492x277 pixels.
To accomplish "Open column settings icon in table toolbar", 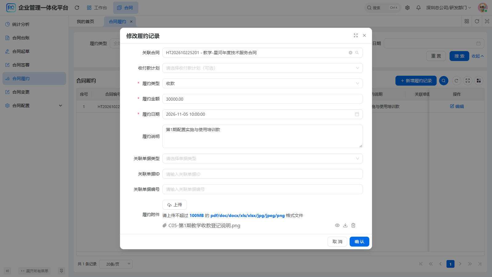I will click(x=479, y=81).
